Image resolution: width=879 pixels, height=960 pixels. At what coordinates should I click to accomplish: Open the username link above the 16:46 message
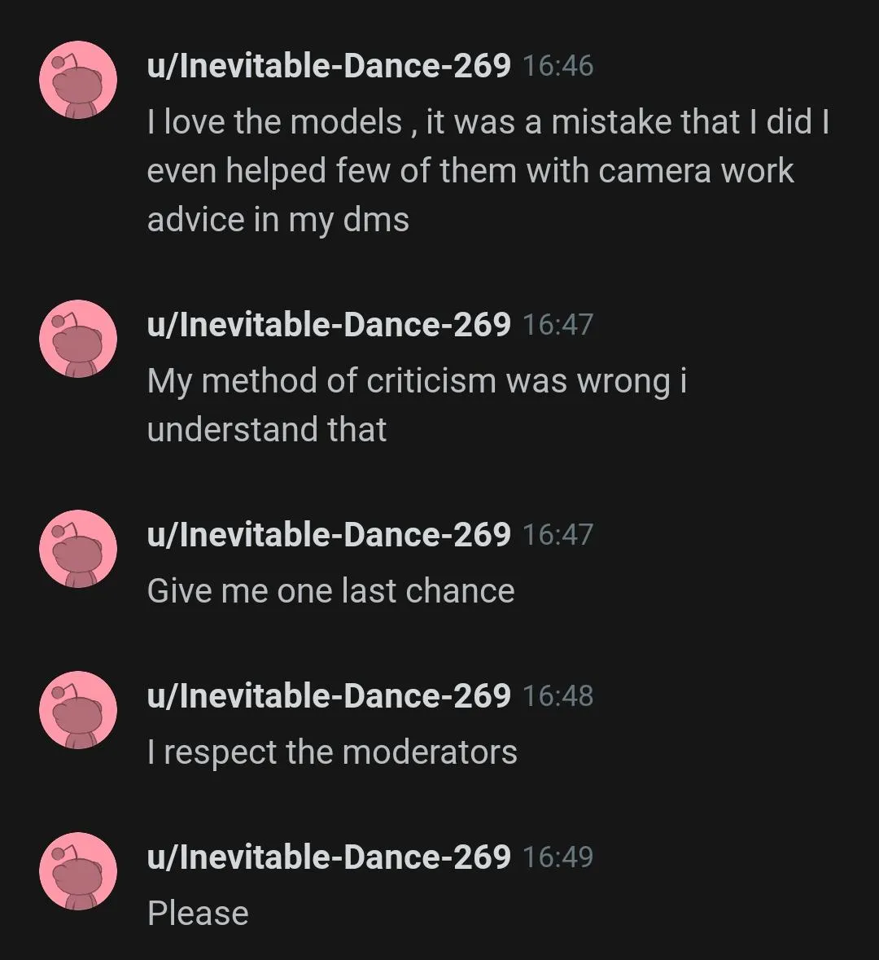click(329, 66)
